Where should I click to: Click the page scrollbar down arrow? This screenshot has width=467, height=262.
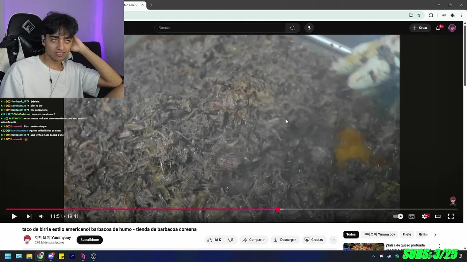465,249
